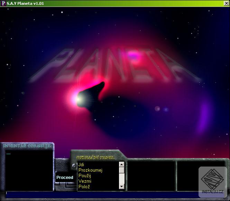Click the round screw knob beside the list
The height and width of the screenshot is (201, 230).
tap(74, 165)
